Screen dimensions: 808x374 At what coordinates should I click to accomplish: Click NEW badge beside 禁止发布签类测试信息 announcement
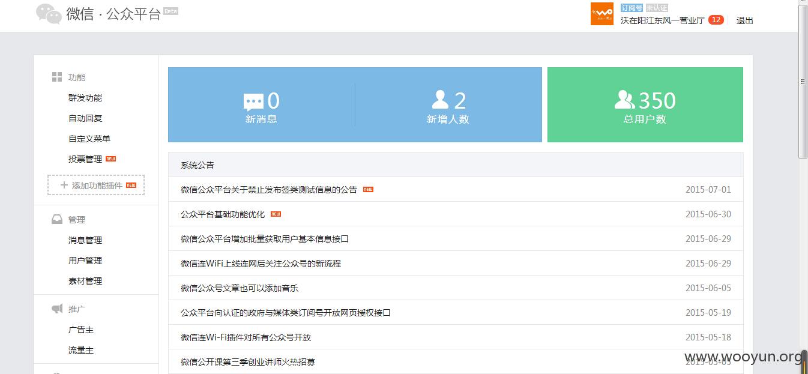[x=368, y=190]
